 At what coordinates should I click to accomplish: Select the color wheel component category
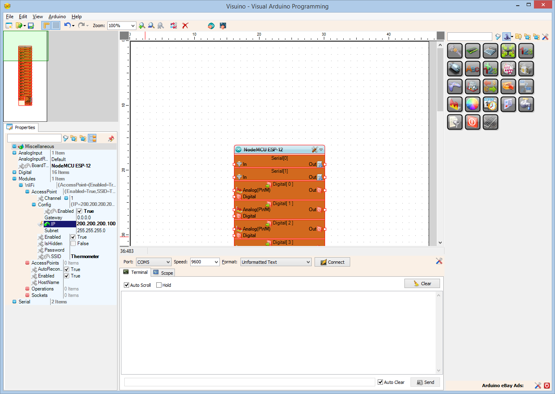pos(473,104)
